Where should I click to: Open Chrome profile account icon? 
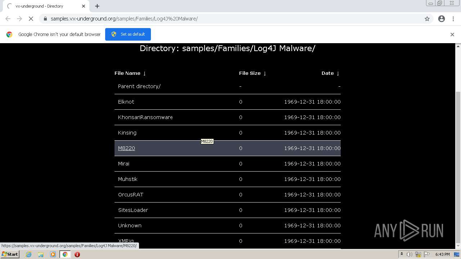click(x=442, y=19)
